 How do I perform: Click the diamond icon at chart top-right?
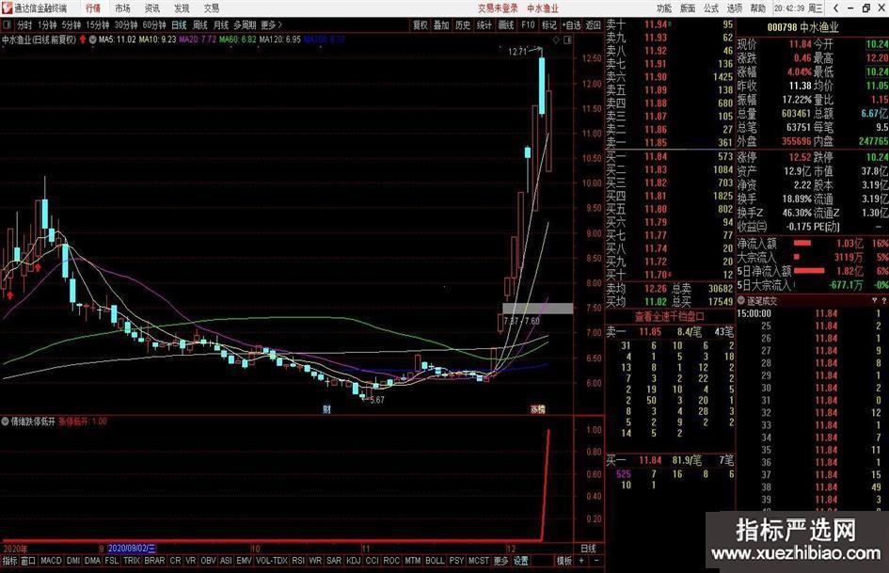coord(556,40)
